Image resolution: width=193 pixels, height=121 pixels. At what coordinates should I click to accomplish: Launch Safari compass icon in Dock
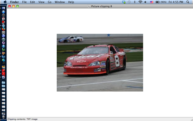[3, 25]
